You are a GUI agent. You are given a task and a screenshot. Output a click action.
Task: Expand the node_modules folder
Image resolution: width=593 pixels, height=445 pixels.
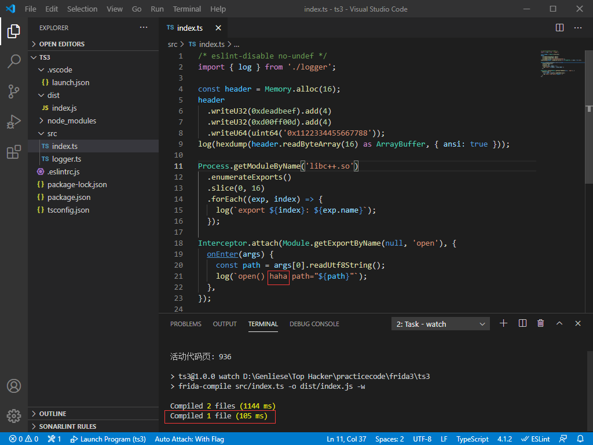tap(71, 121)
